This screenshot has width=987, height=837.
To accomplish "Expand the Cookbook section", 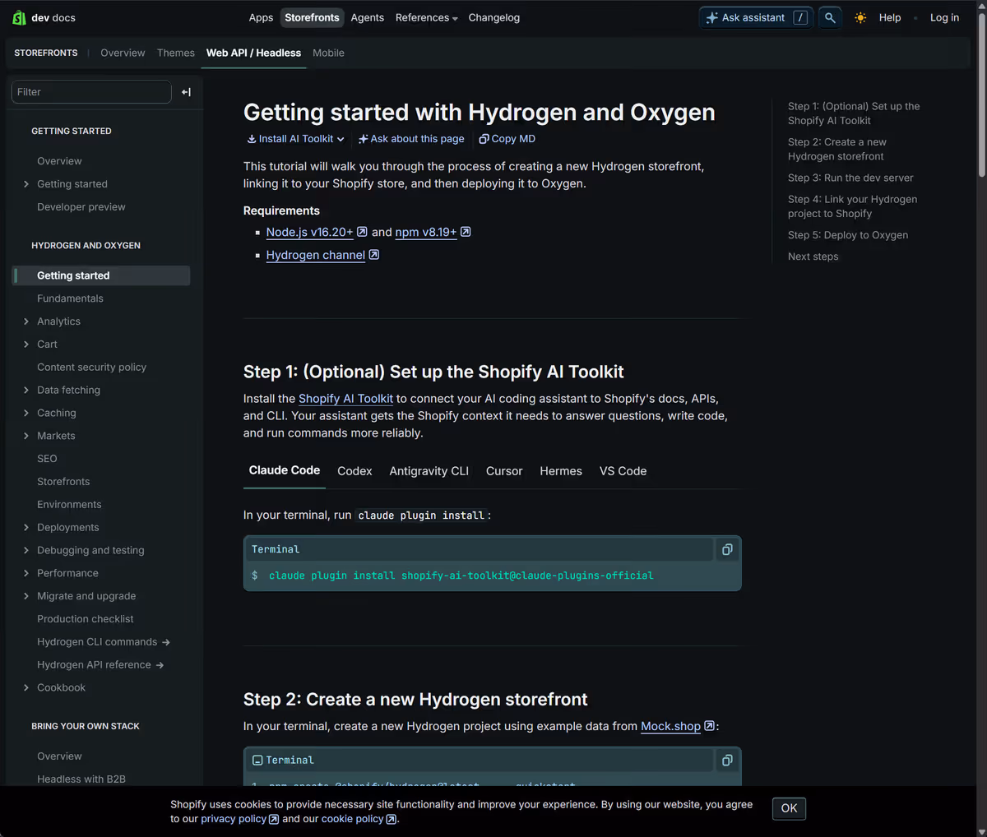I will [x=26, y=688].
